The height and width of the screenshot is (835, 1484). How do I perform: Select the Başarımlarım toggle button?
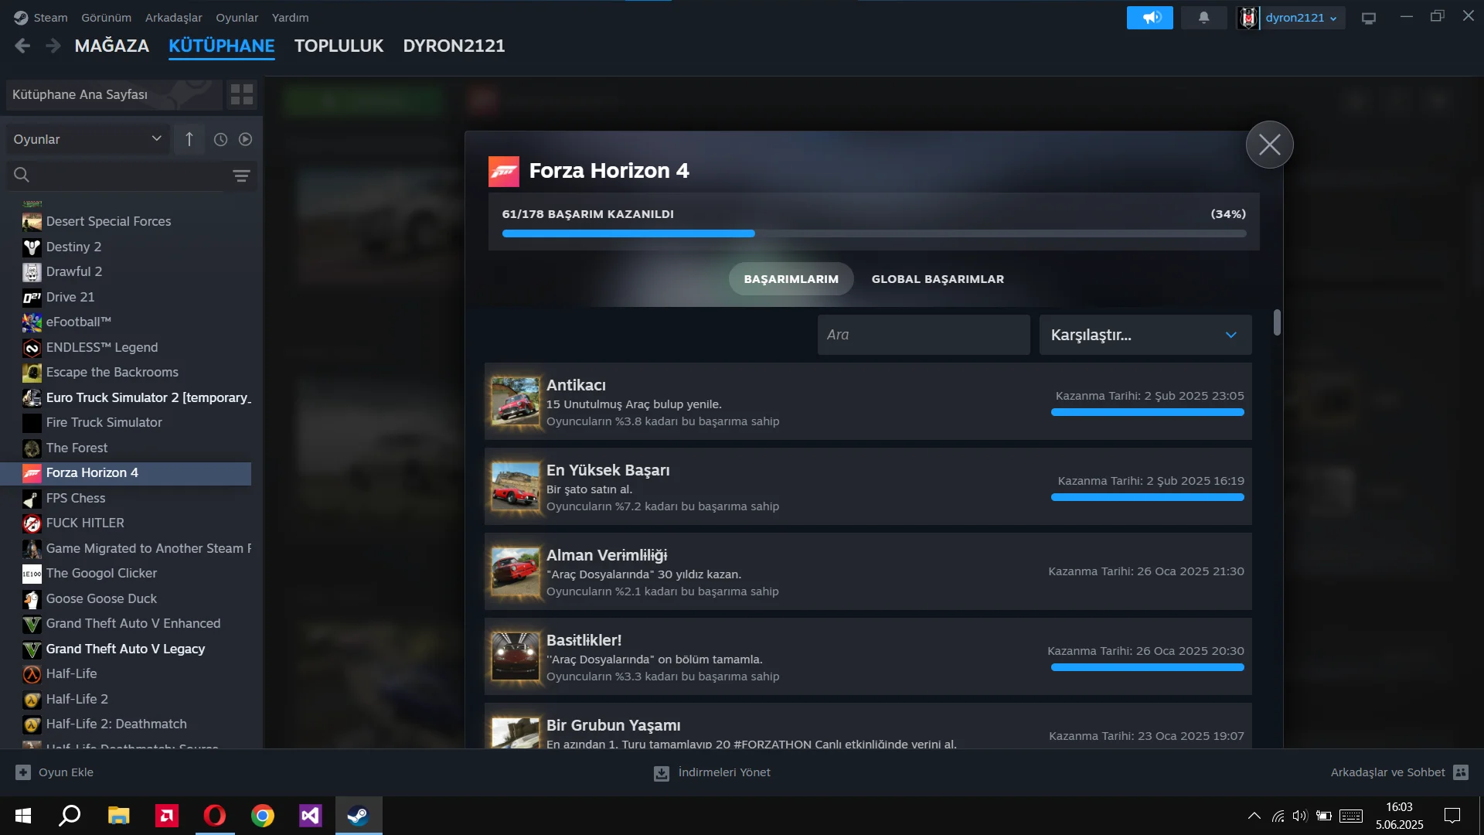click(791, 279)
